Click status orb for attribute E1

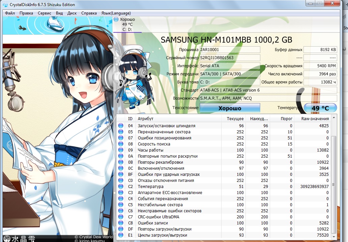[x=121, y=235]
